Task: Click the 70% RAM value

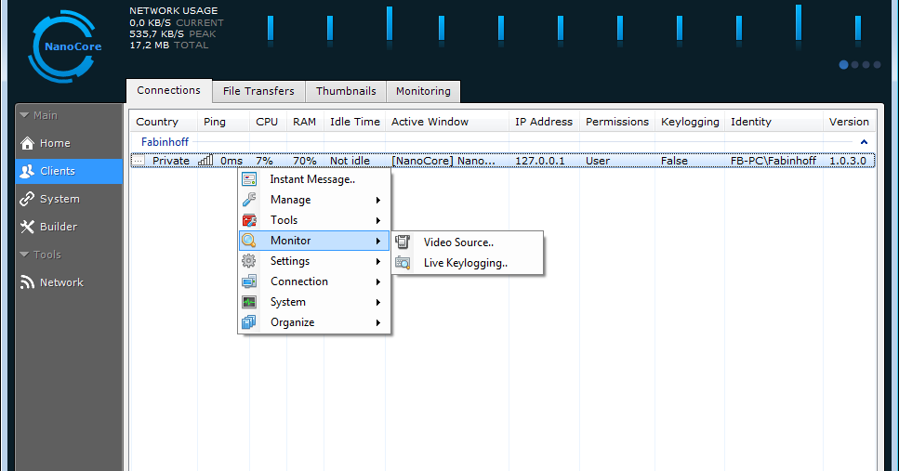Action: coord(304,161)
